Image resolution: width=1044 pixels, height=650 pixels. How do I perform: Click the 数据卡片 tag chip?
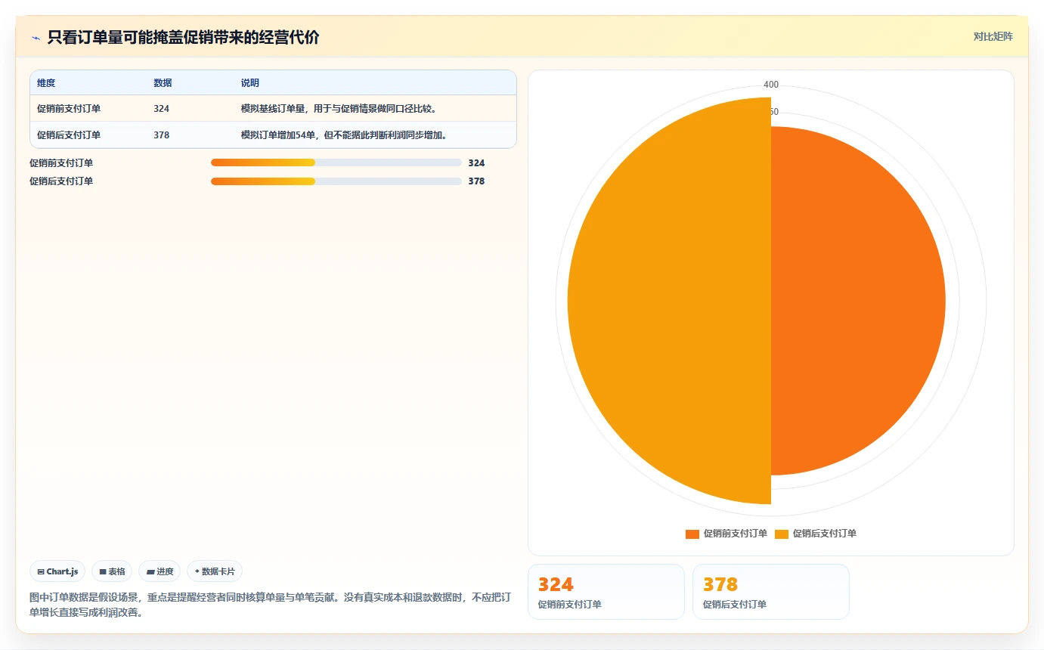[x=215, y=571]
